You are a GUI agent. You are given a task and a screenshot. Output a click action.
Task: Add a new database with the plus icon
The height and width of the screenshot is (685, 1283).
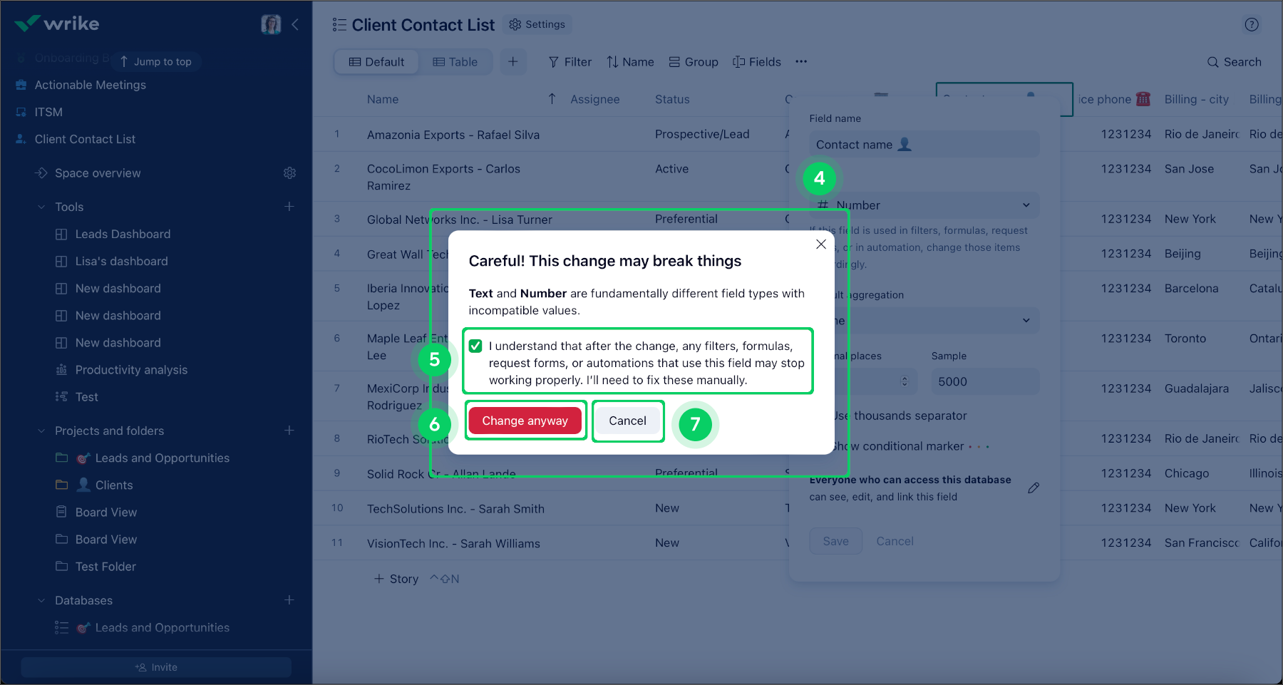(x=289, y=600)
